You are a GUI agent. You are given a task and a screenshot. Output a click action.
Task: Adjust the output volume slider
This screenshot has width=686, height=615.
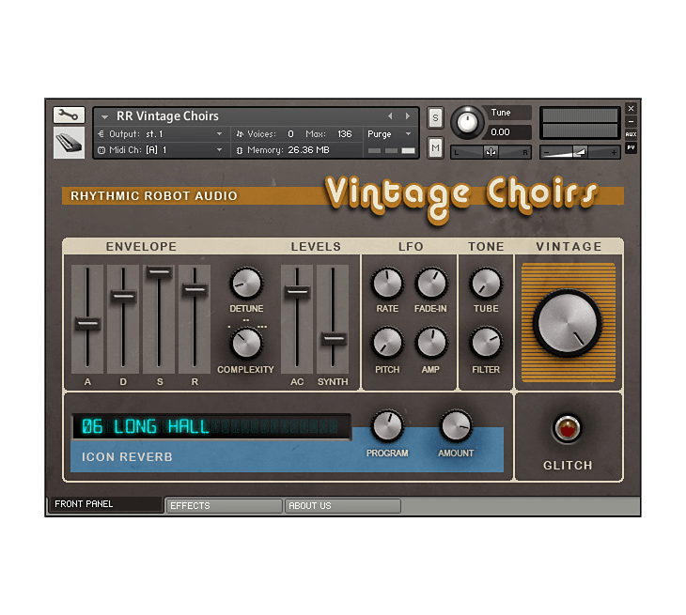click(580, 152)
